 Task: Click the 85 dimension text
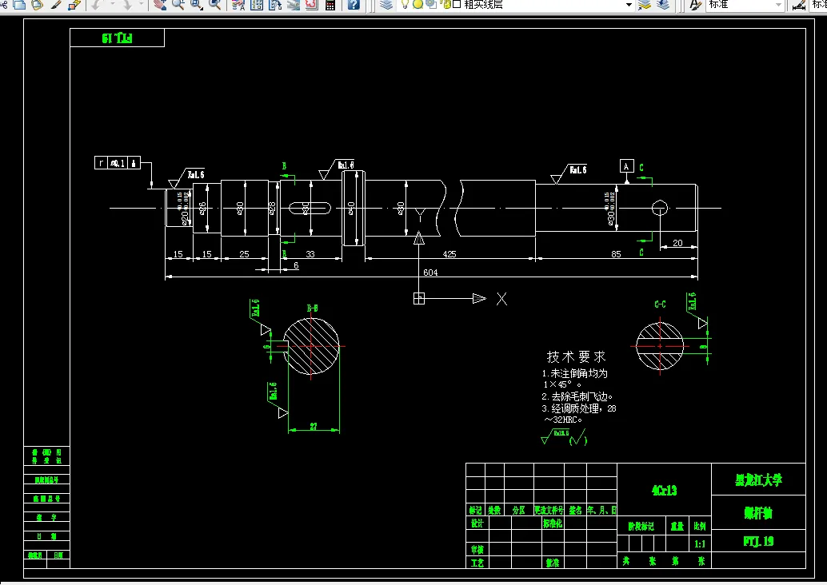(x=616, y=254)
